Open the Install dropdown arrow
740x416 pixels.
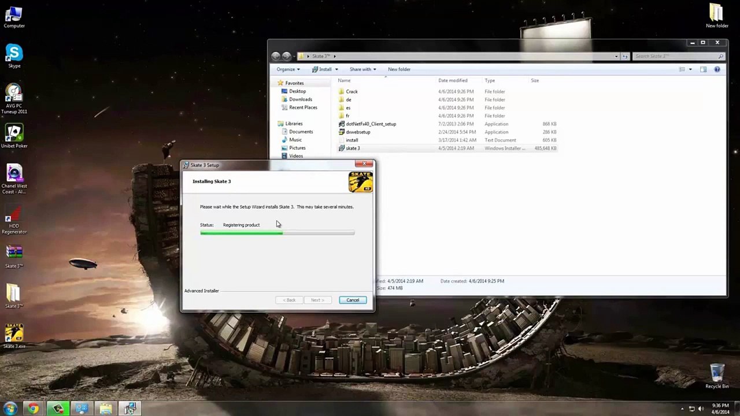pyautogui.click(x=336, y=69)
